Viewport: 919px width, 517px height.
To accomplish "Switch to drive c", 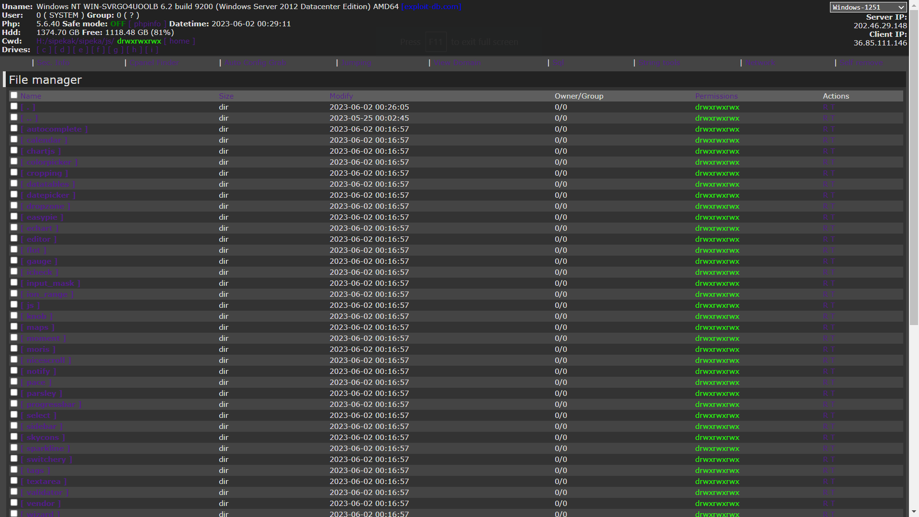I will (44, 50).
